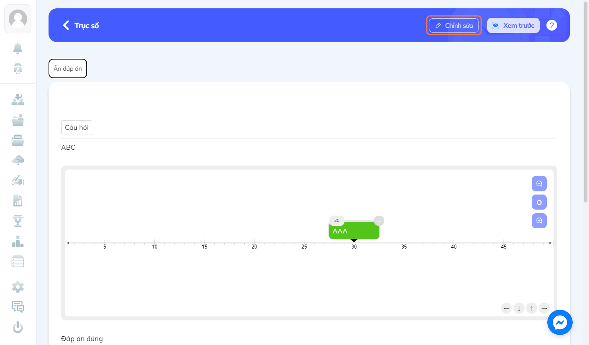The width and height of the screenshot is (589, 345).
Task: Open the document tray icon in sidebar
Action: click(18, 140)
